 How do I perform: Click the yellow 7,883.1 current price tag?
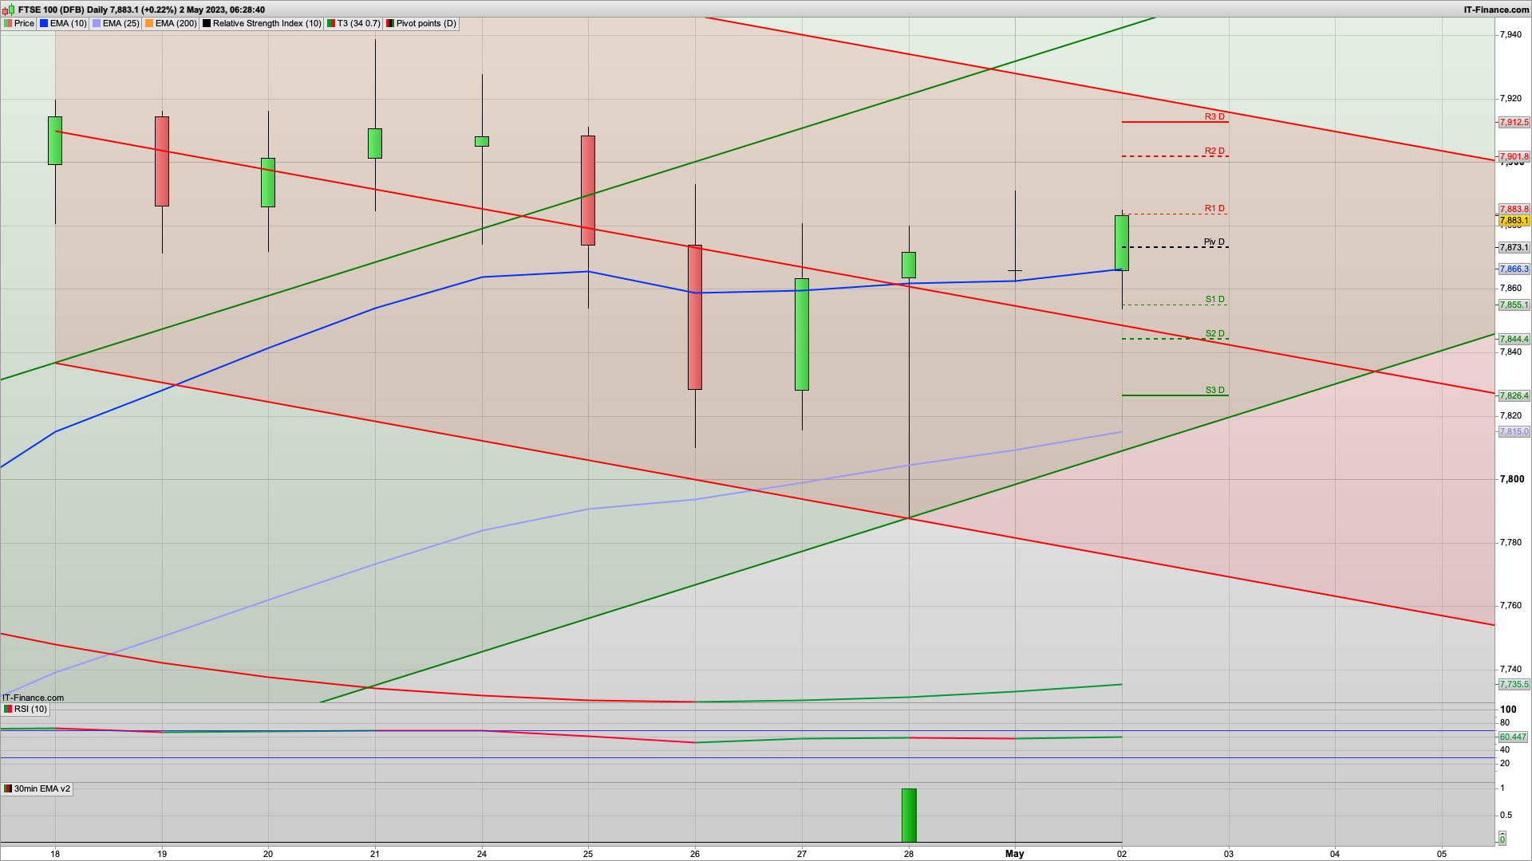(1513, 221)
